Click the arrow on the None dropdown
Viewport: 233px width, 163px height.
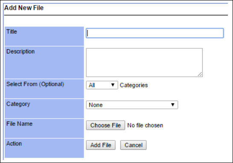173,105
